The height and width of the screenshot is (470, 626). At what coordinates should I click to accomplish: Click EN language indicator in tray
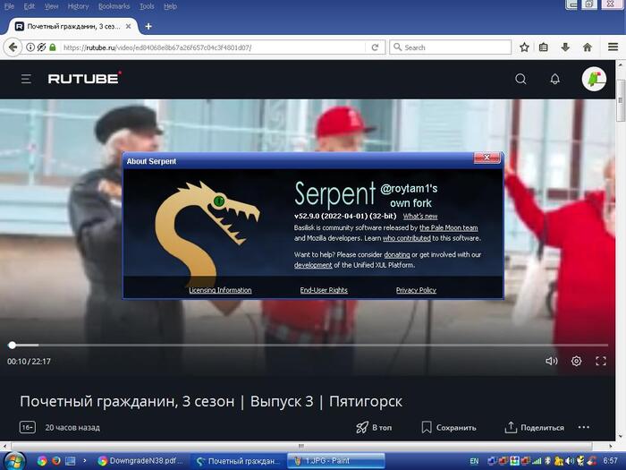474,461
